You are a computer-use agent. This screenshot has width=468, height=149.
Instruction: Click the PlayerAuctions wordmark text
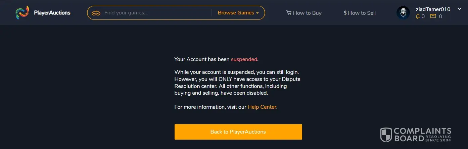(52, 13)
